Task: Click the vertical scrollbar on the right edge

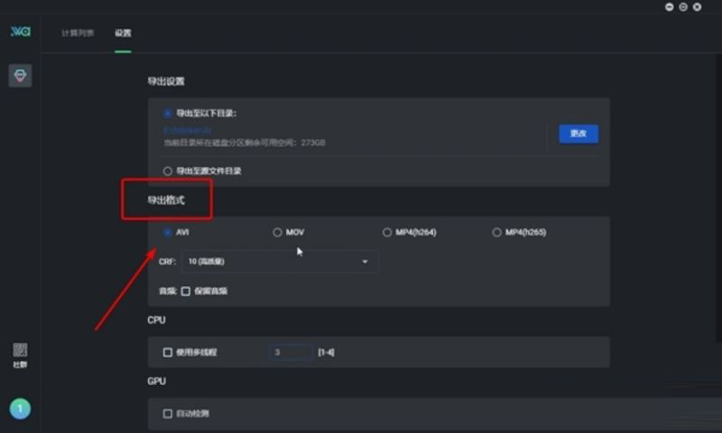Action: [718, 198]
